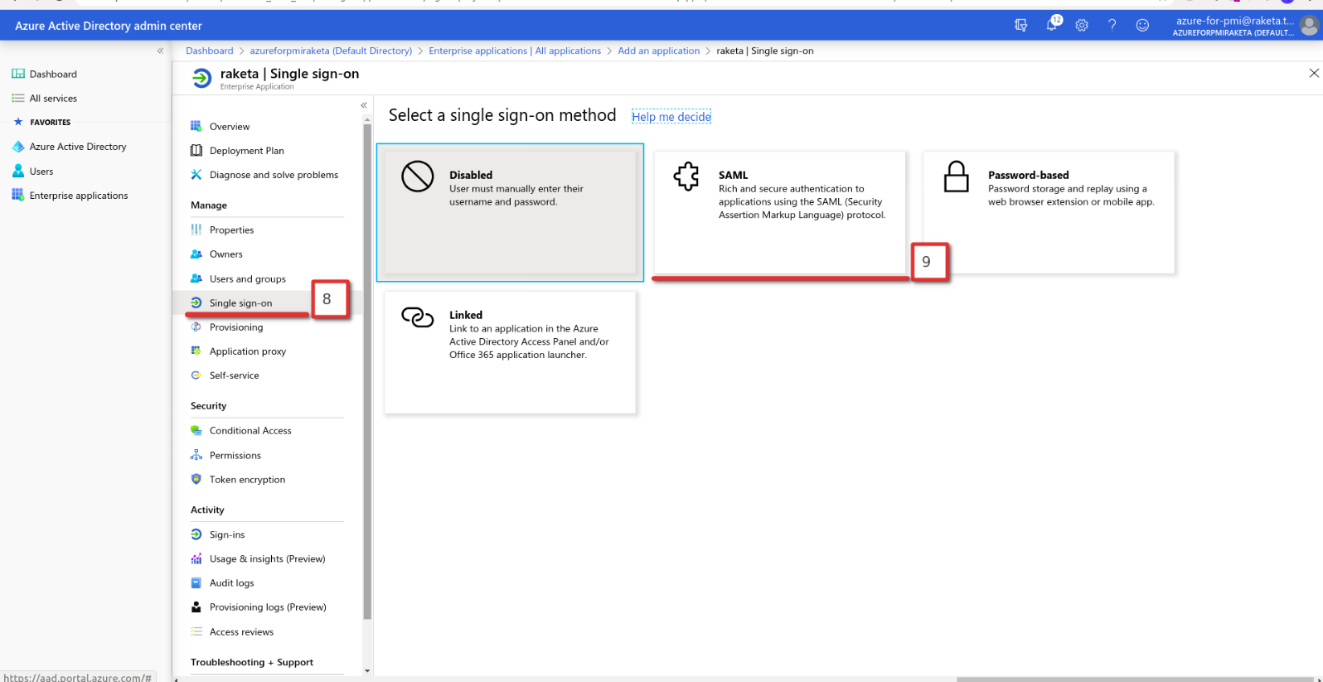Click the Overview icon in the app menu
1323x682 pixels.
coord(196,126)
